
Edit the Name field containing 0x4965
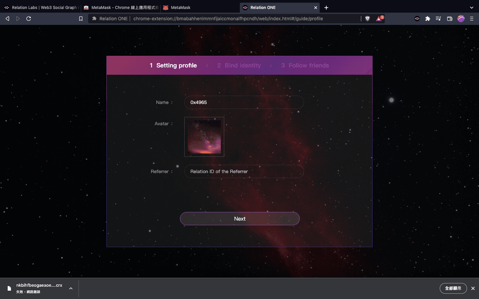point(244,102)
